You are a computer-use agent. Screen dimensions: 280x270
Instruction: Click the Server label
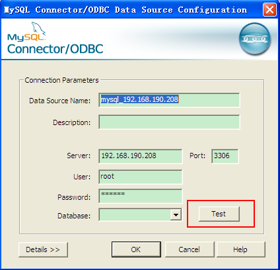[x=79, y=156]
